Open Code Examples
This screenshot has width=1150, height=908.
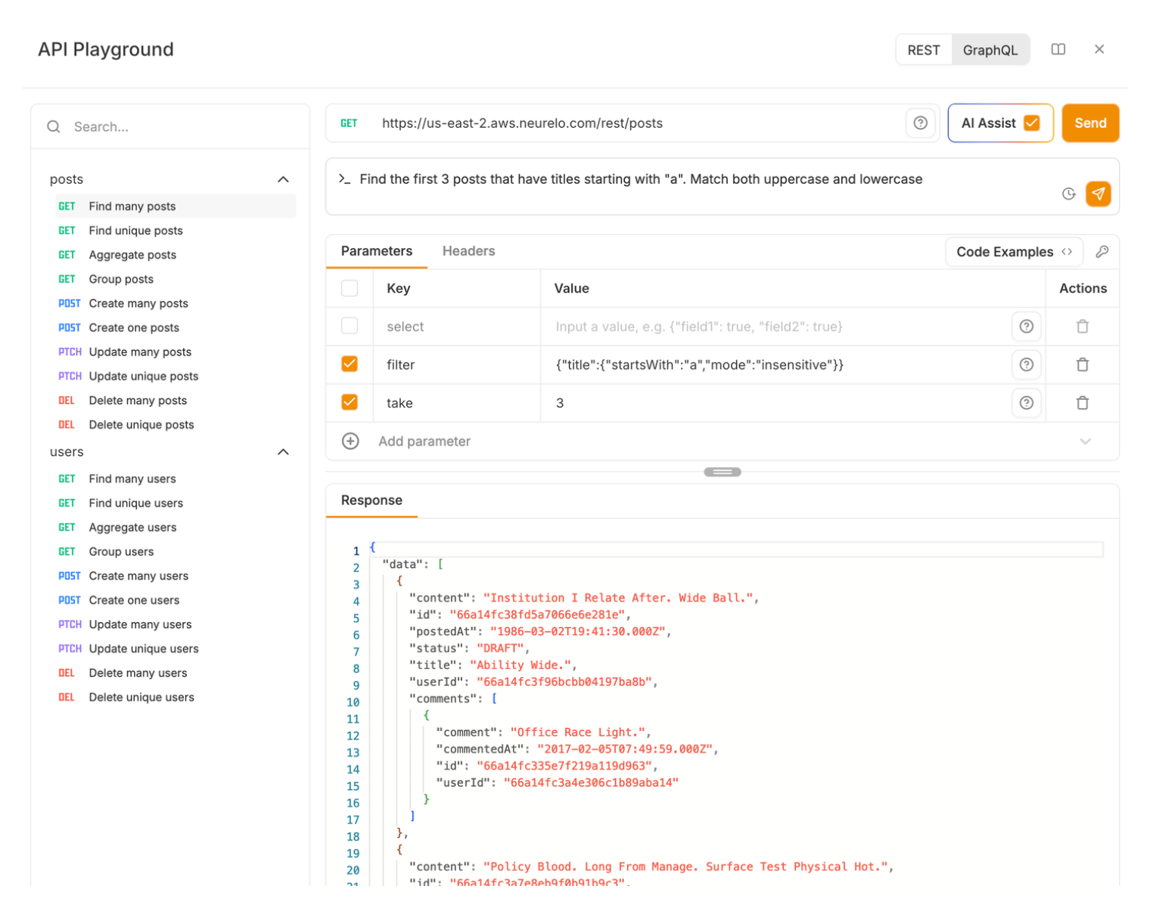pyautogui.click(x=1014, y=252)
